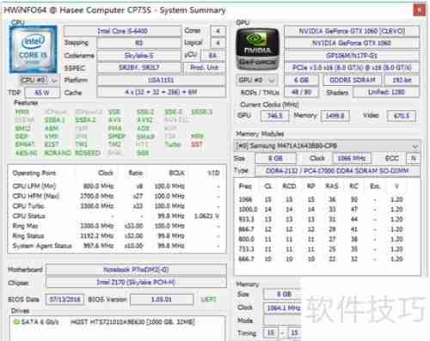
Task: Click the 192-bit bus width field
Action: (402, 80)
